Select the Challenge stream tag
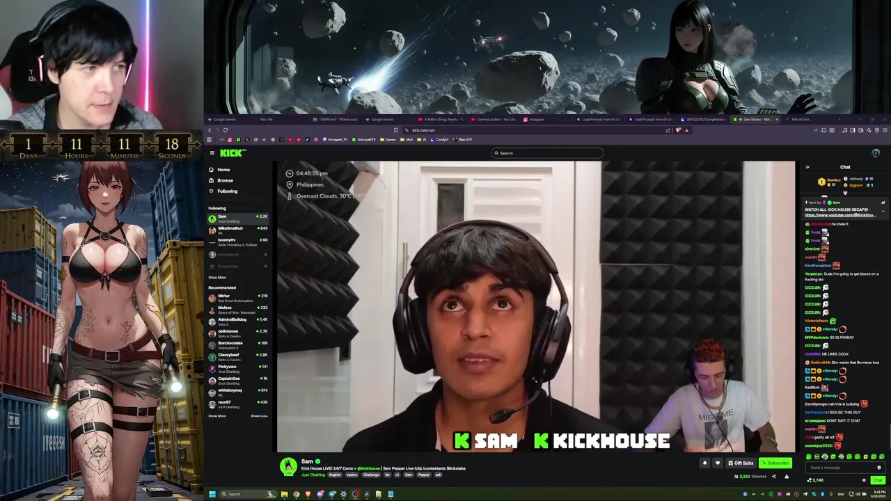Image resolution: width=891 pixels, height=501 pixels. point(371,475)
